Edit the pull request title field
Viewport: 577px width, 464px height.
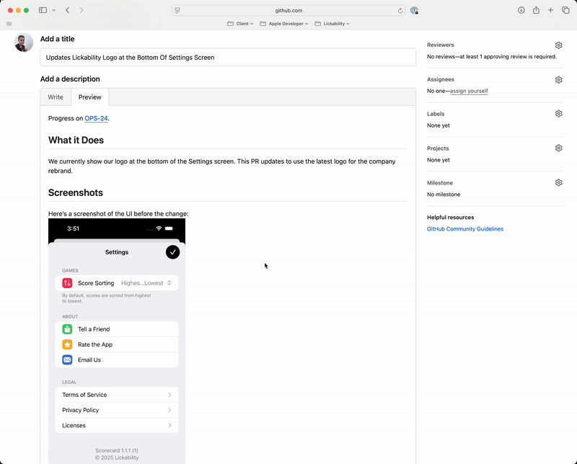point(228,58)
